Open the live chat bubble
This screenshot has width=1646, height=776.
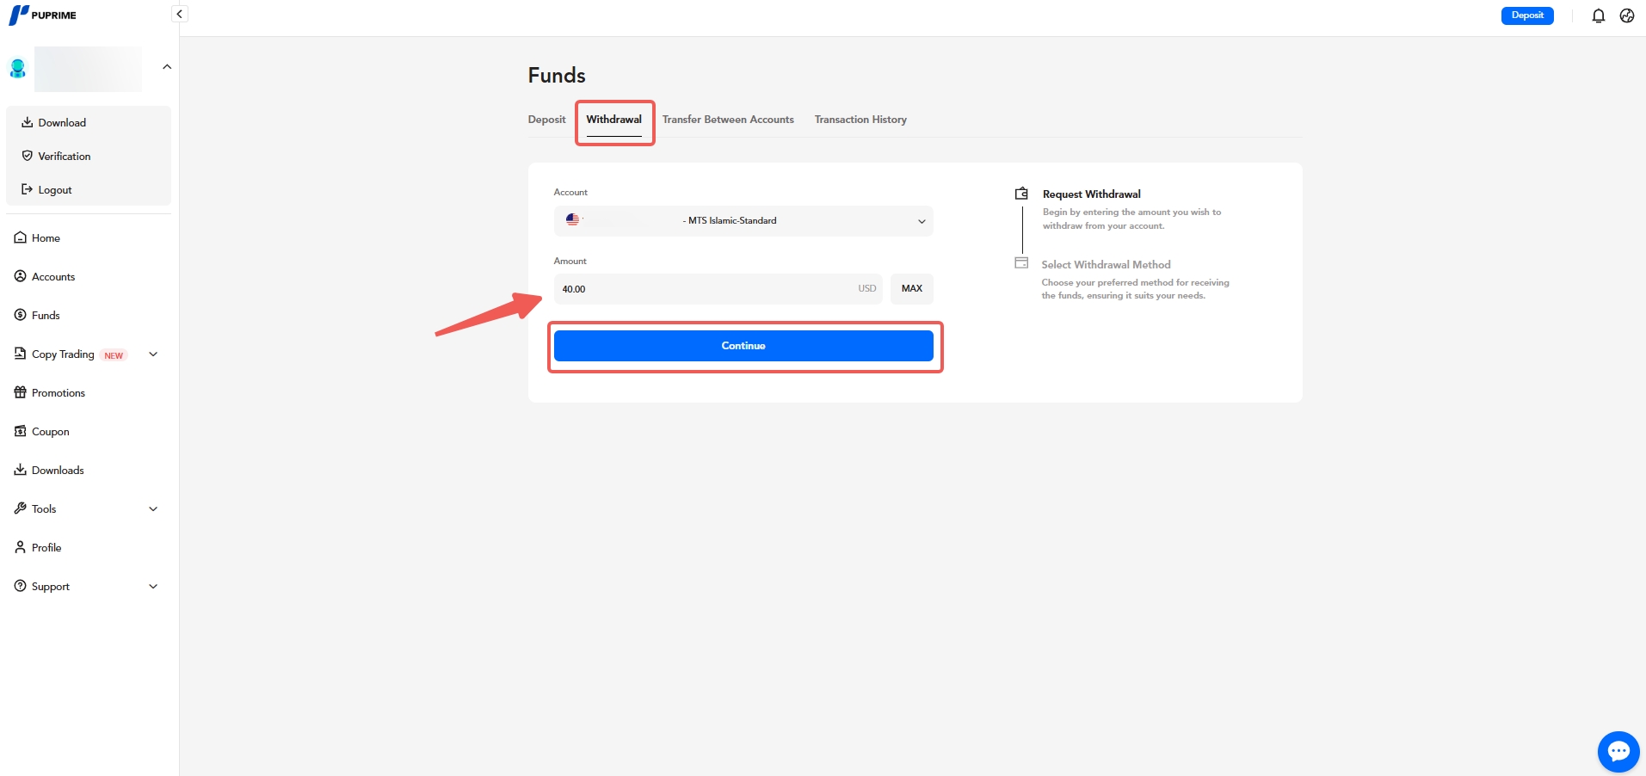click(1618, 751)
